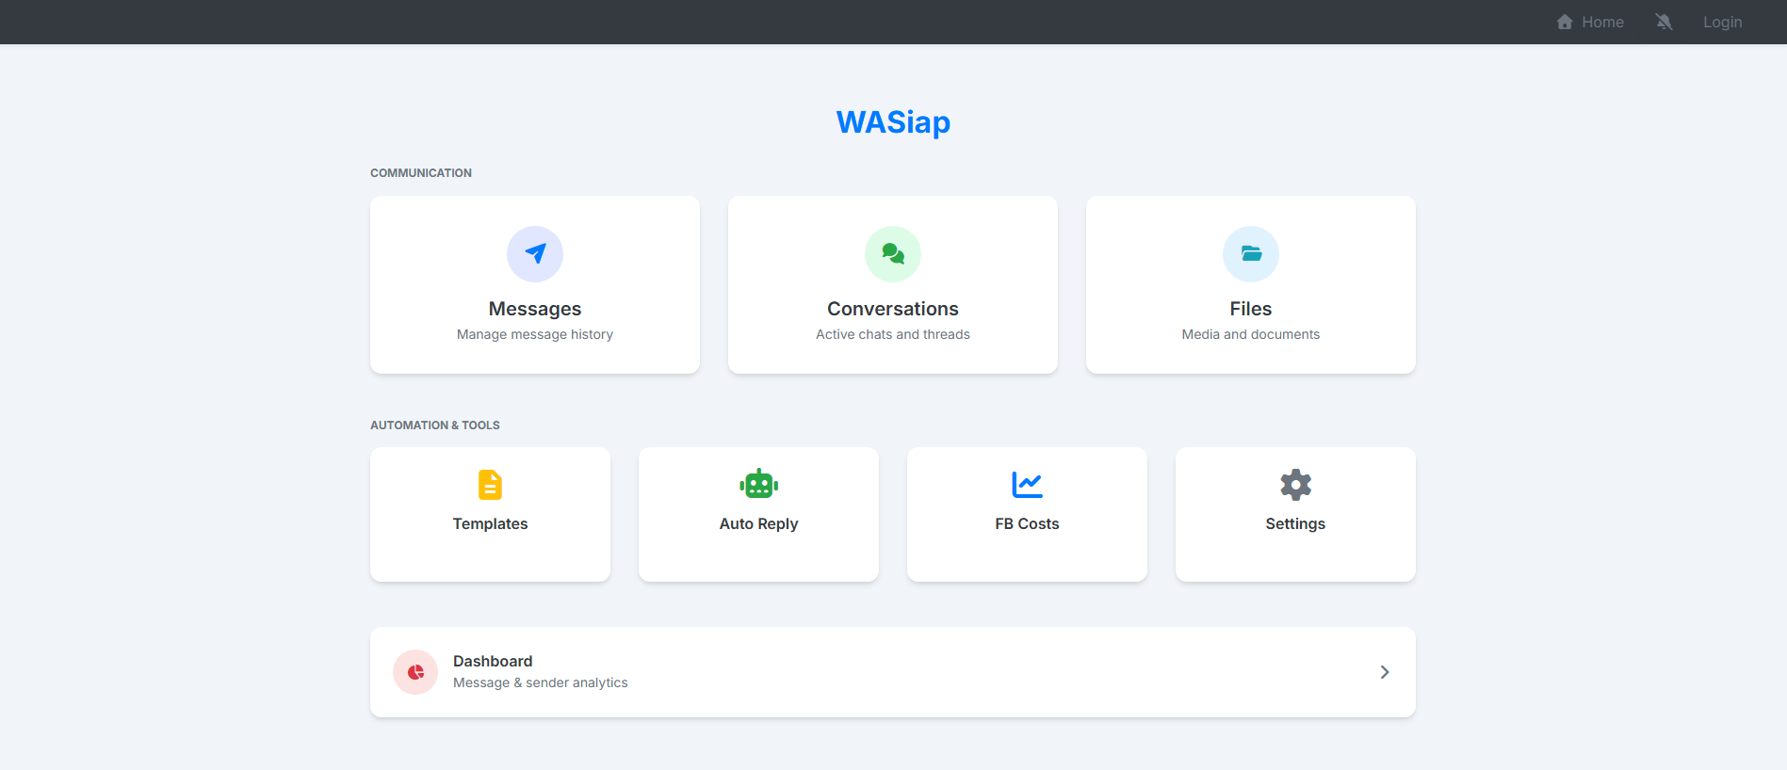1787x770 pixels.
Task: Expand the Dashboard row chevron
Action: click(1385, 672)
